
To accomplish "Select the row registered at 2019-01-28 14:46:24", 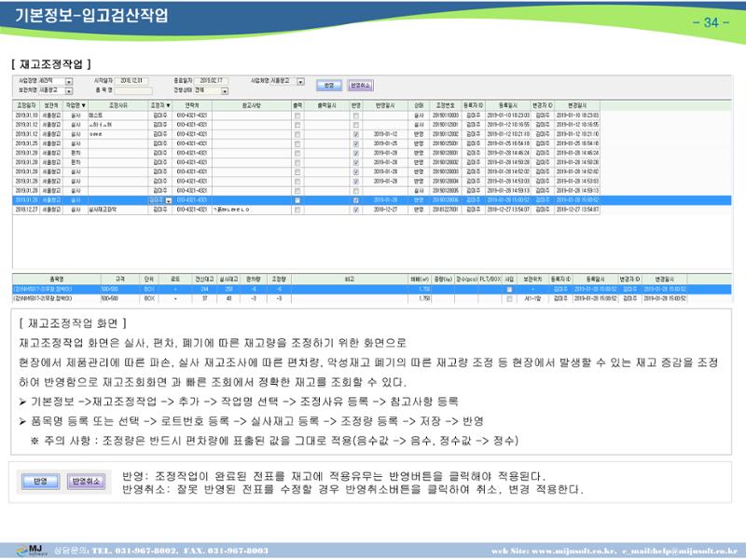I will (x=307, y=153).
